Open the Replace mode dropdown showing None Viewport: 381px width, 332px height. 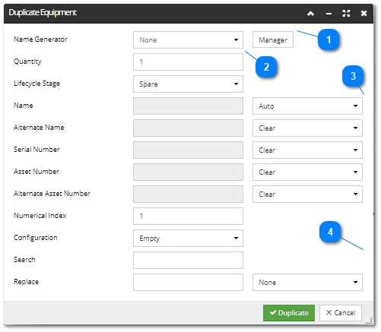[x=307, y=282]
